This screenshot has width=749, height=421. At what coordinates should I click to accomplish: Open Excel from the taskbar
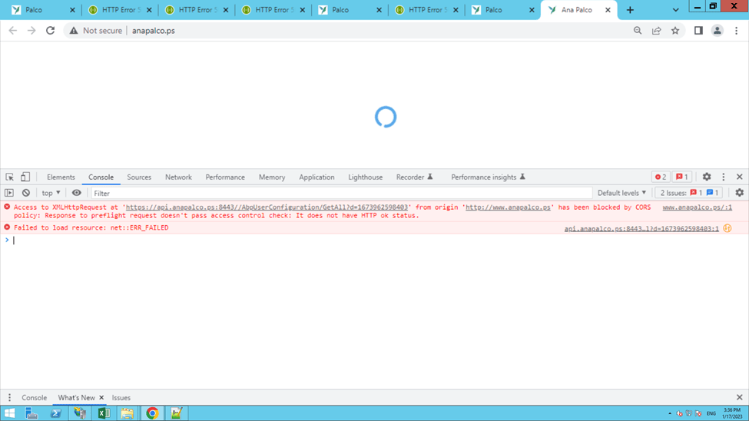click(x=104, y=413)
